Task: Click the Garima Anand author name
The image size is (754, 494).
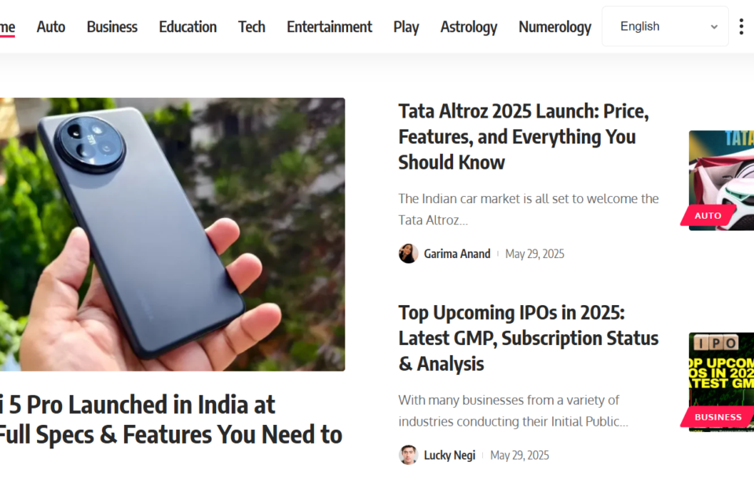Action: tap(457, 253)
